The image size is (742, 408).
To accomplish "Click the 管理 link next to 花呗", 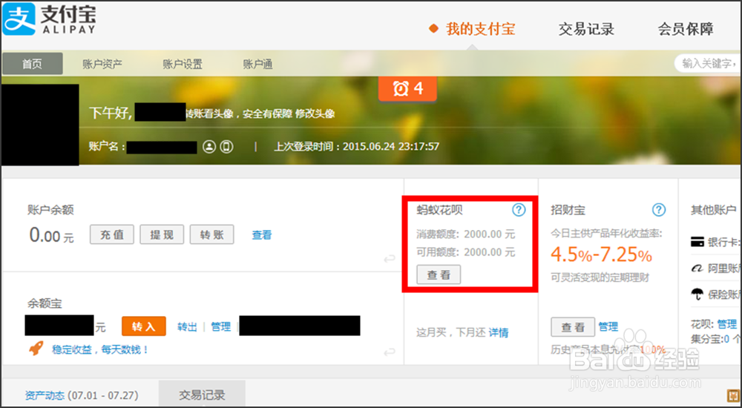I will click(727, 324).
